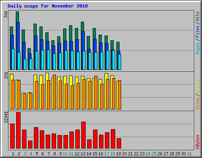This screenshot has width=202, height=158.
Task: Click day 21 on the x-axis
Action: coord(130,154)
